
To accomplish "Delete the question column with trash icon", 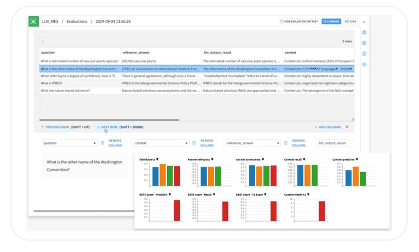I will tap(102, 143).
